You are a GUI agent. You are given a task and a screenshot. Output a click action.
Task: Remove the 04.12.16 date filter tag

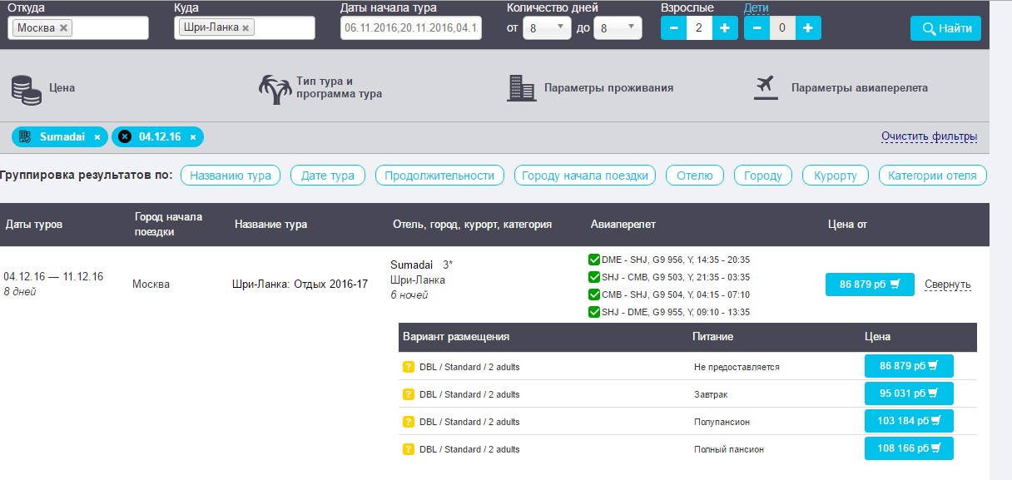click(193, 137)
